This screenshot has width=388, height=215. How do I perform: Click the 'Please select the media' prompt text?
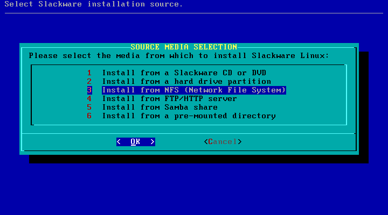(179, 56)
